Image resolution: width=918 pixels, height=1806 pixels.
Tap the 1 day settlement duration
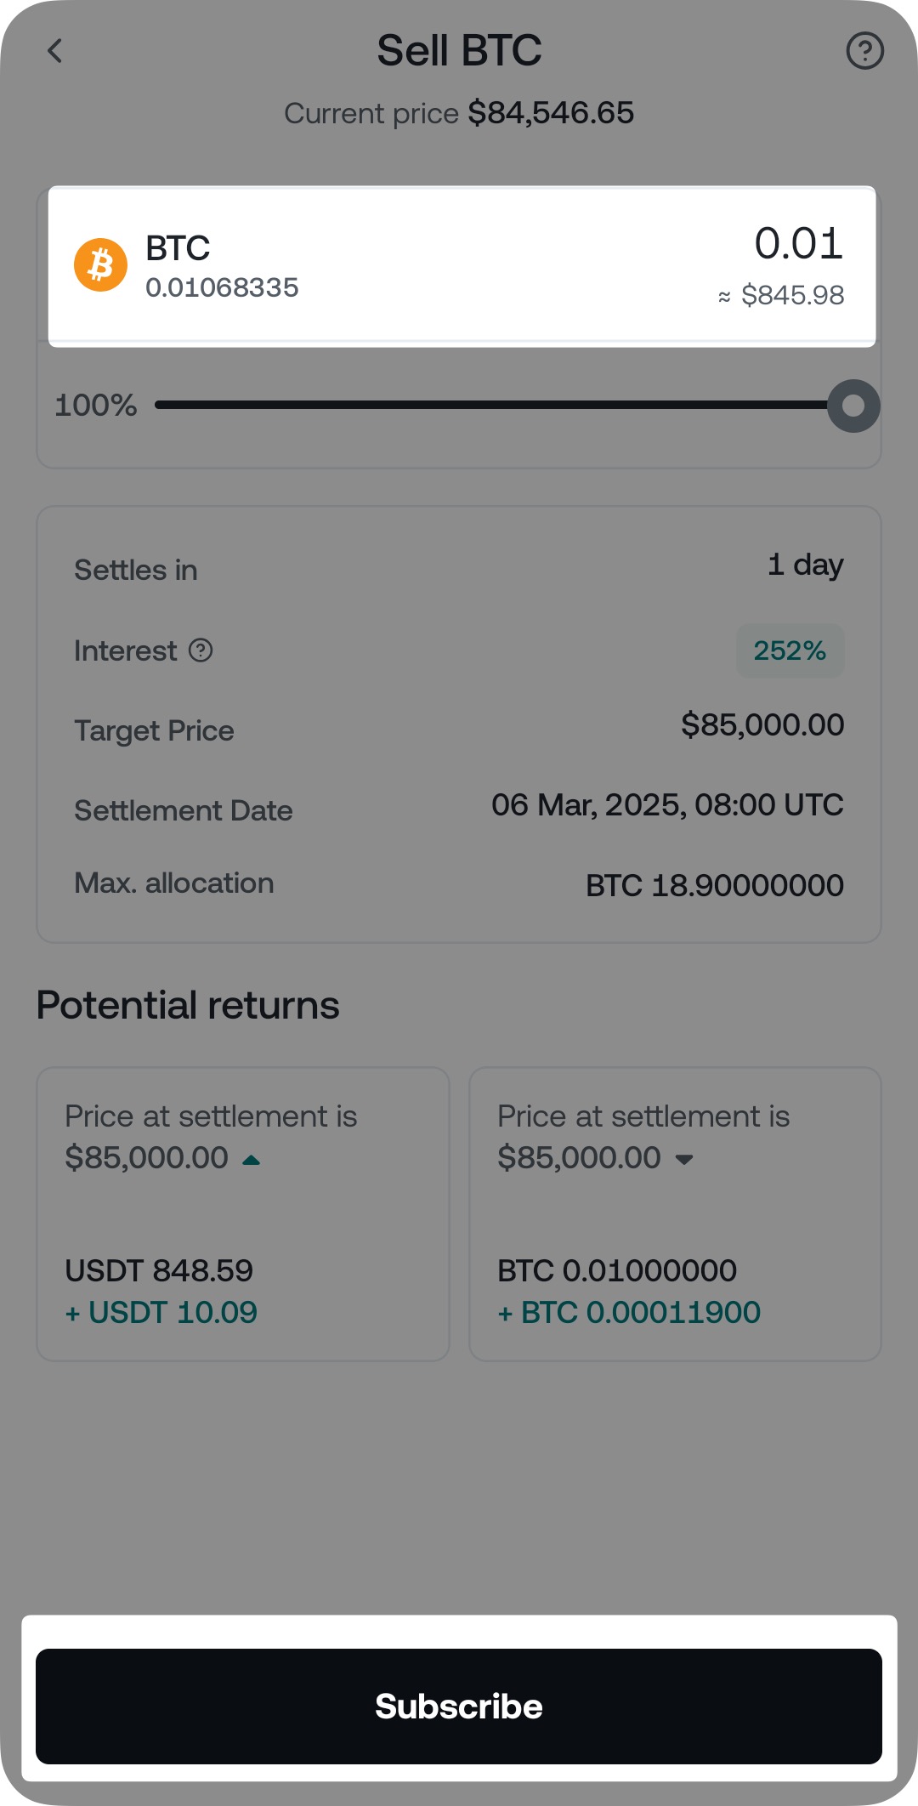click(x=805, y=565)
